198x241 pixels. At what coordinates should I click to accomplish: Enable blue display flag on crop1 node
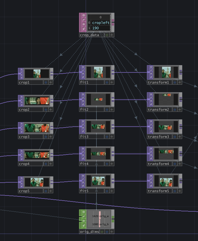tap(46, 82)
